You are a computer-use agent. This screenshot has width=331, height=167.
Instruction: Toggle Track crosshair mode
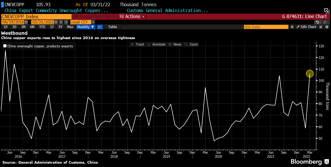[x=137, y=45]
